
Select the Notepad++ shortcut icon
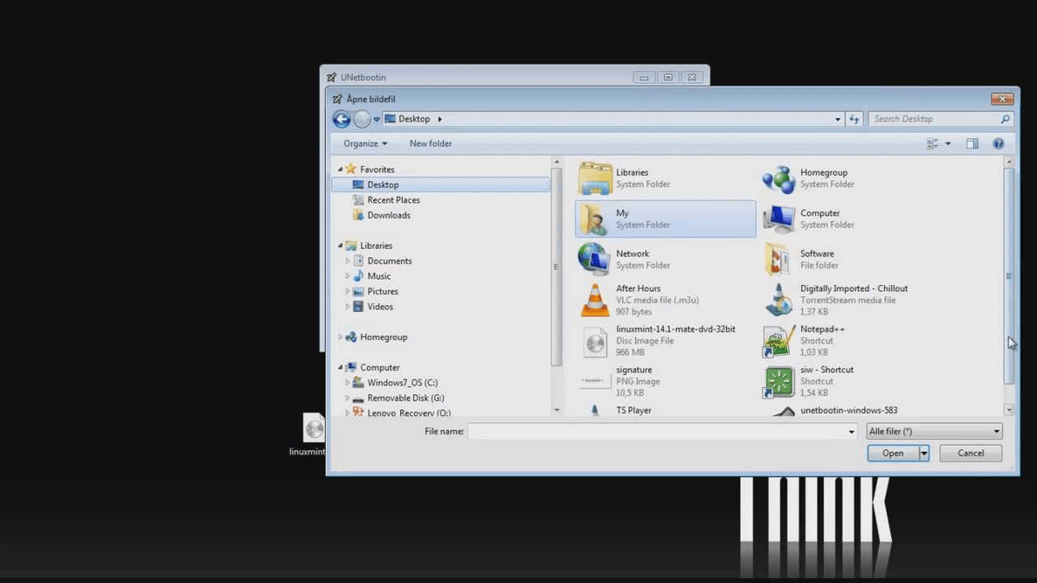(778, 341)
